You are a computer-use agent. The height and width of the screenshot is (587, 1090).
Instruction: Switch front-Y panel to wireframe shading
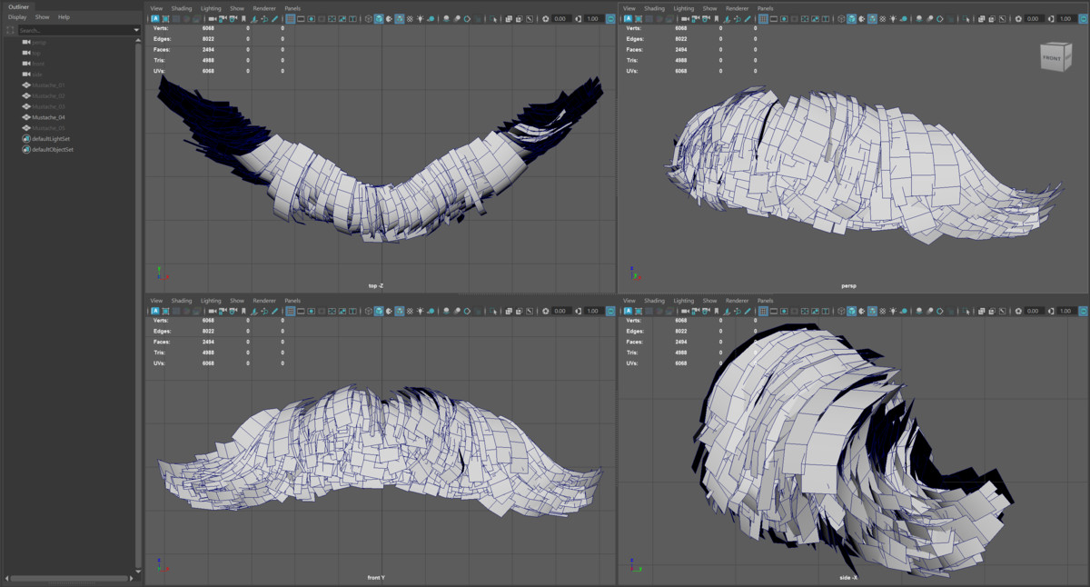click(x=369, y=311)
